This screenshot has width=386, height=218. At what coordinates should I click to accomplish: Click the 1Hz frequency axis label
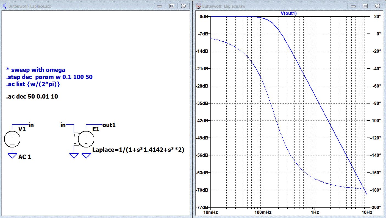point(315,213)
